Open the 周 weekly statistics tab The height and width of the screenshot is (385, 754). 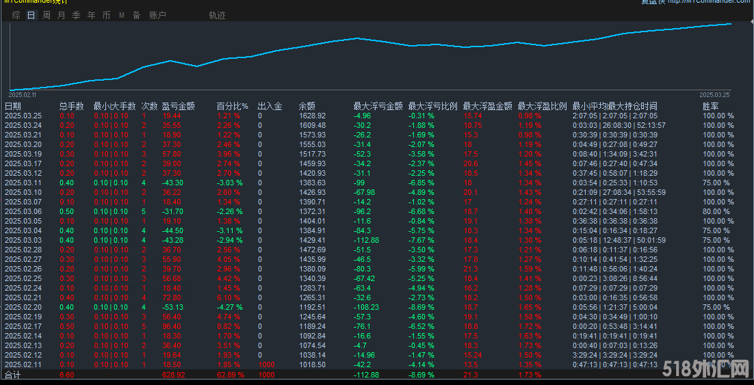coord(47,15)
